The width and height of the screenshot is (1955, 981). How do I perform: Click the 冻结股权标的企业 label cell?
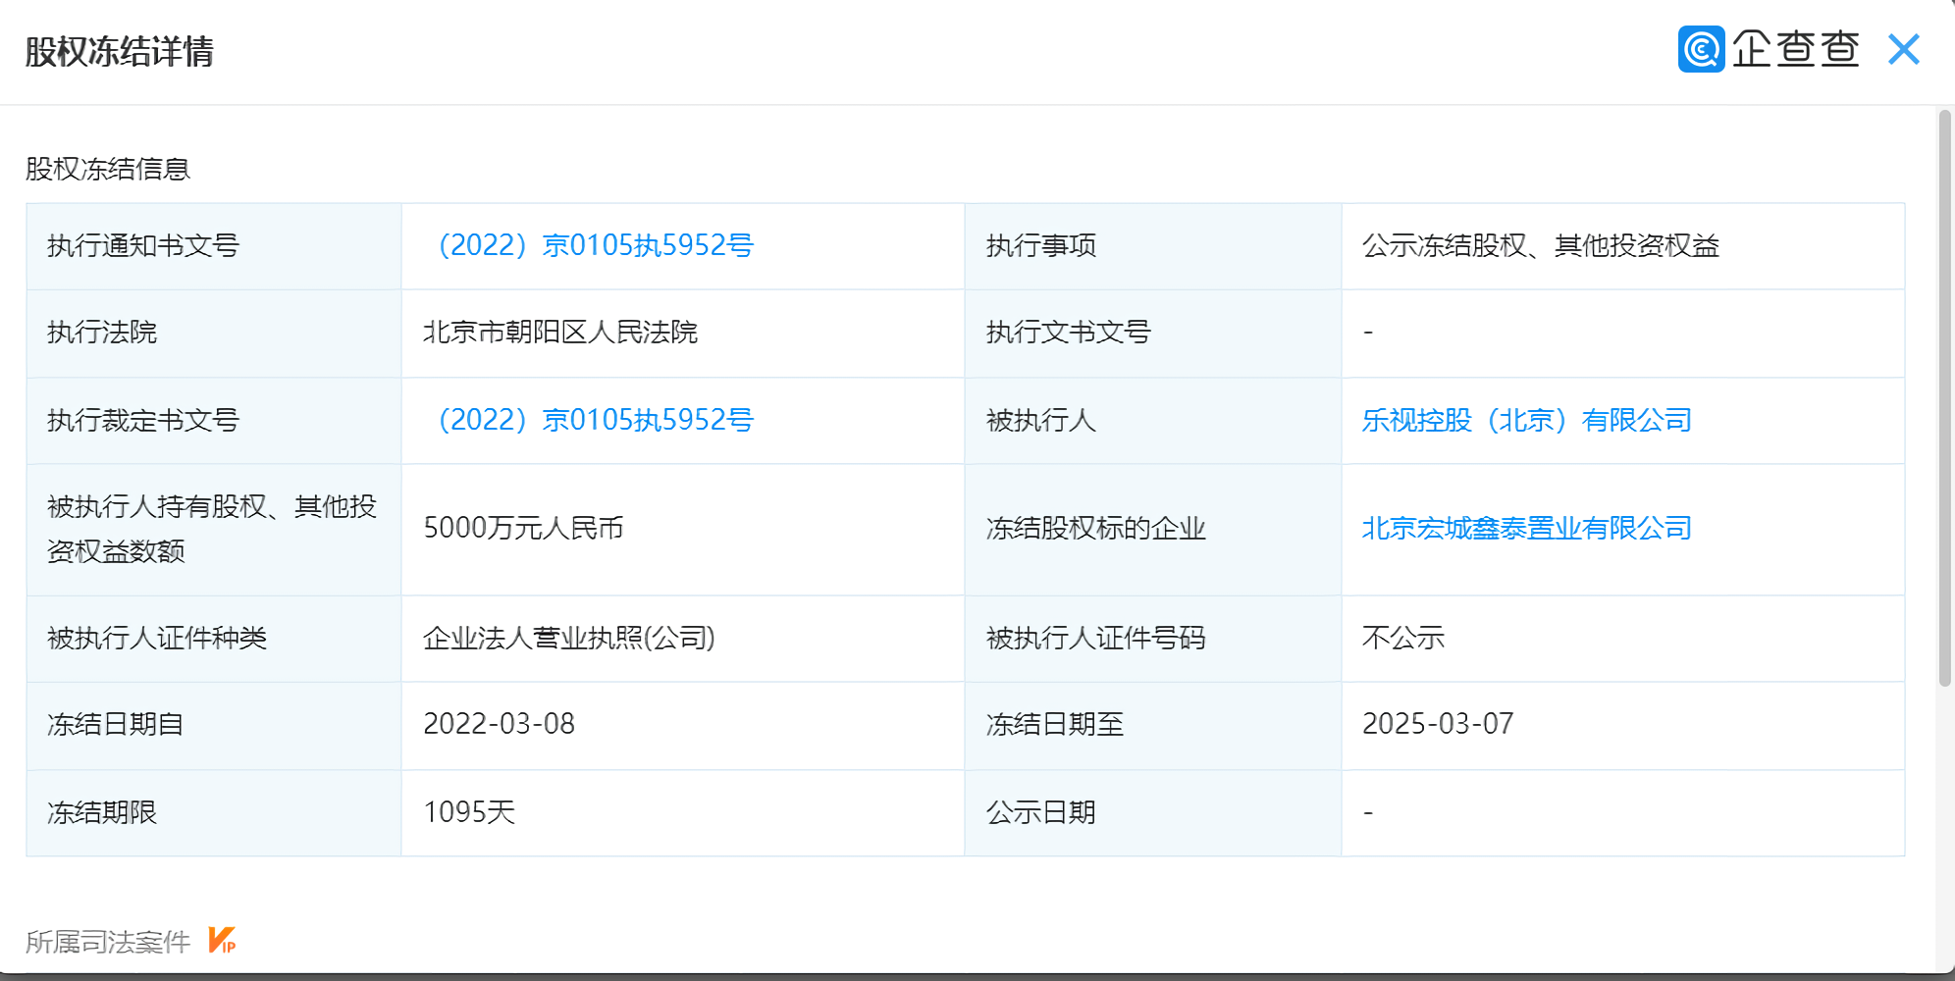pyautogui.click(x=1153, y=529)
